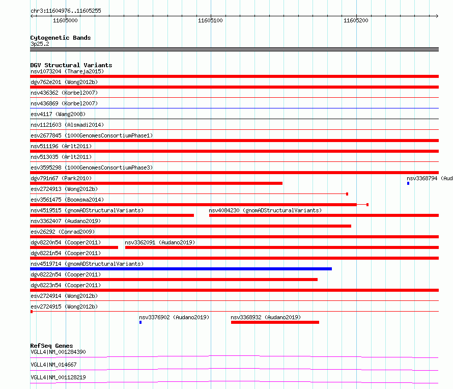This screenshot has width=453, height=389.
Task: Select nsv1121603 (Alsmadi2014) variant
Action: click(x=67, y=125)
